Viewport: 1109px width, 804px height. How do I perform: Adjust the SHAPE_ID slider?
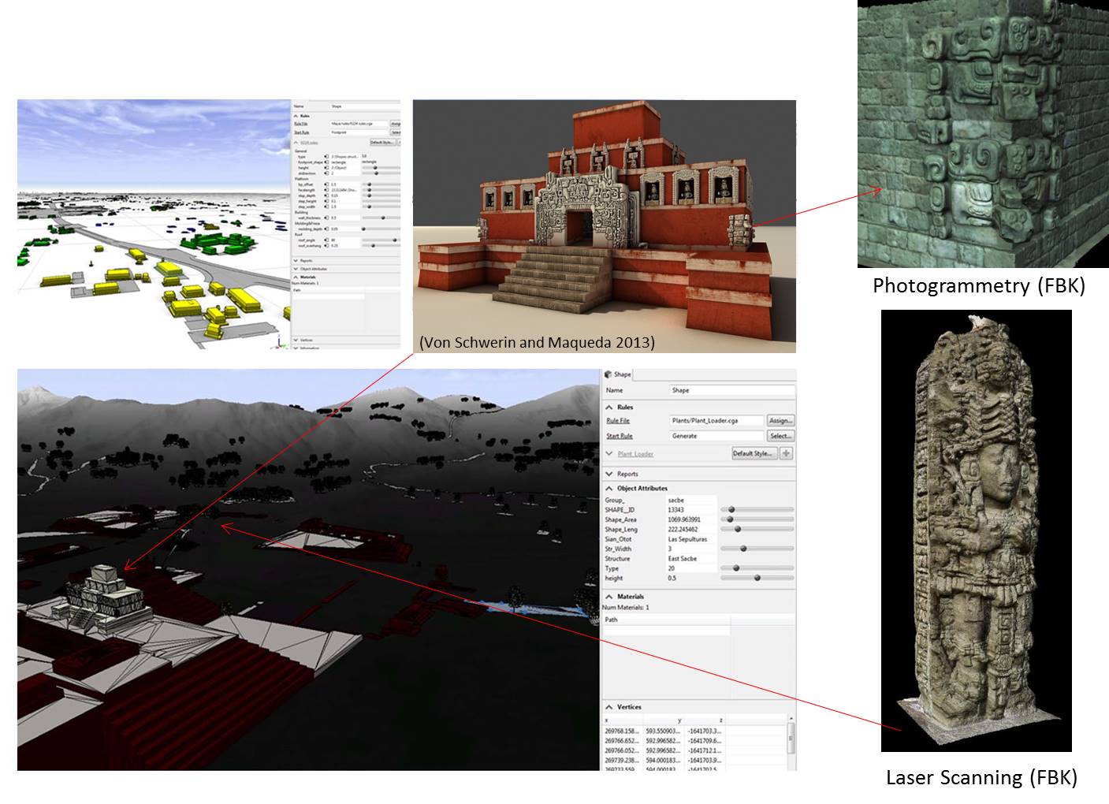click(757, 510)
